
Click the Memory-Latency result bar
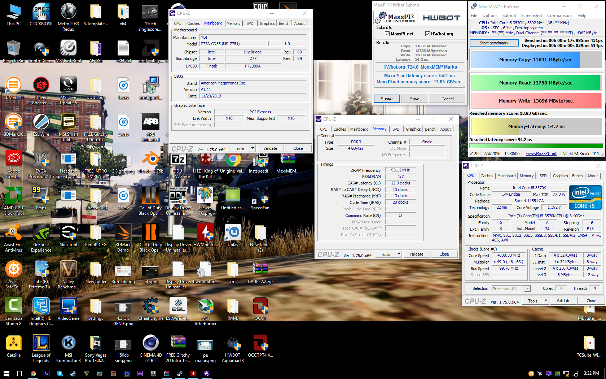tap(536, 127)
